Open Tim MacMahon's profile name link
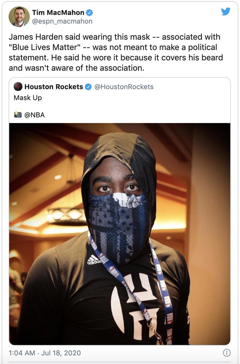Screen dimensions: 240x364 point(58,12)
